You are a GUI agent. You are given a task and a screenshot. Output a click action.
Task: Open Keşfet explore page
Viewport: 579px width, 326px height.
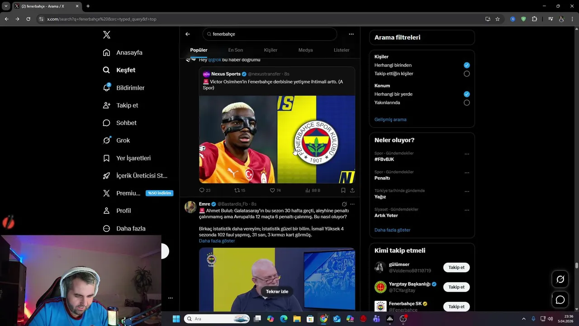(119, 70)
